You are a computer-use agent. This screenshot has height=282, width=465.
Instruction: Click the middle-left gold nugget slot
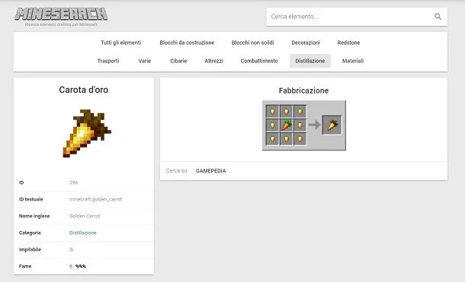pos(272,125)
